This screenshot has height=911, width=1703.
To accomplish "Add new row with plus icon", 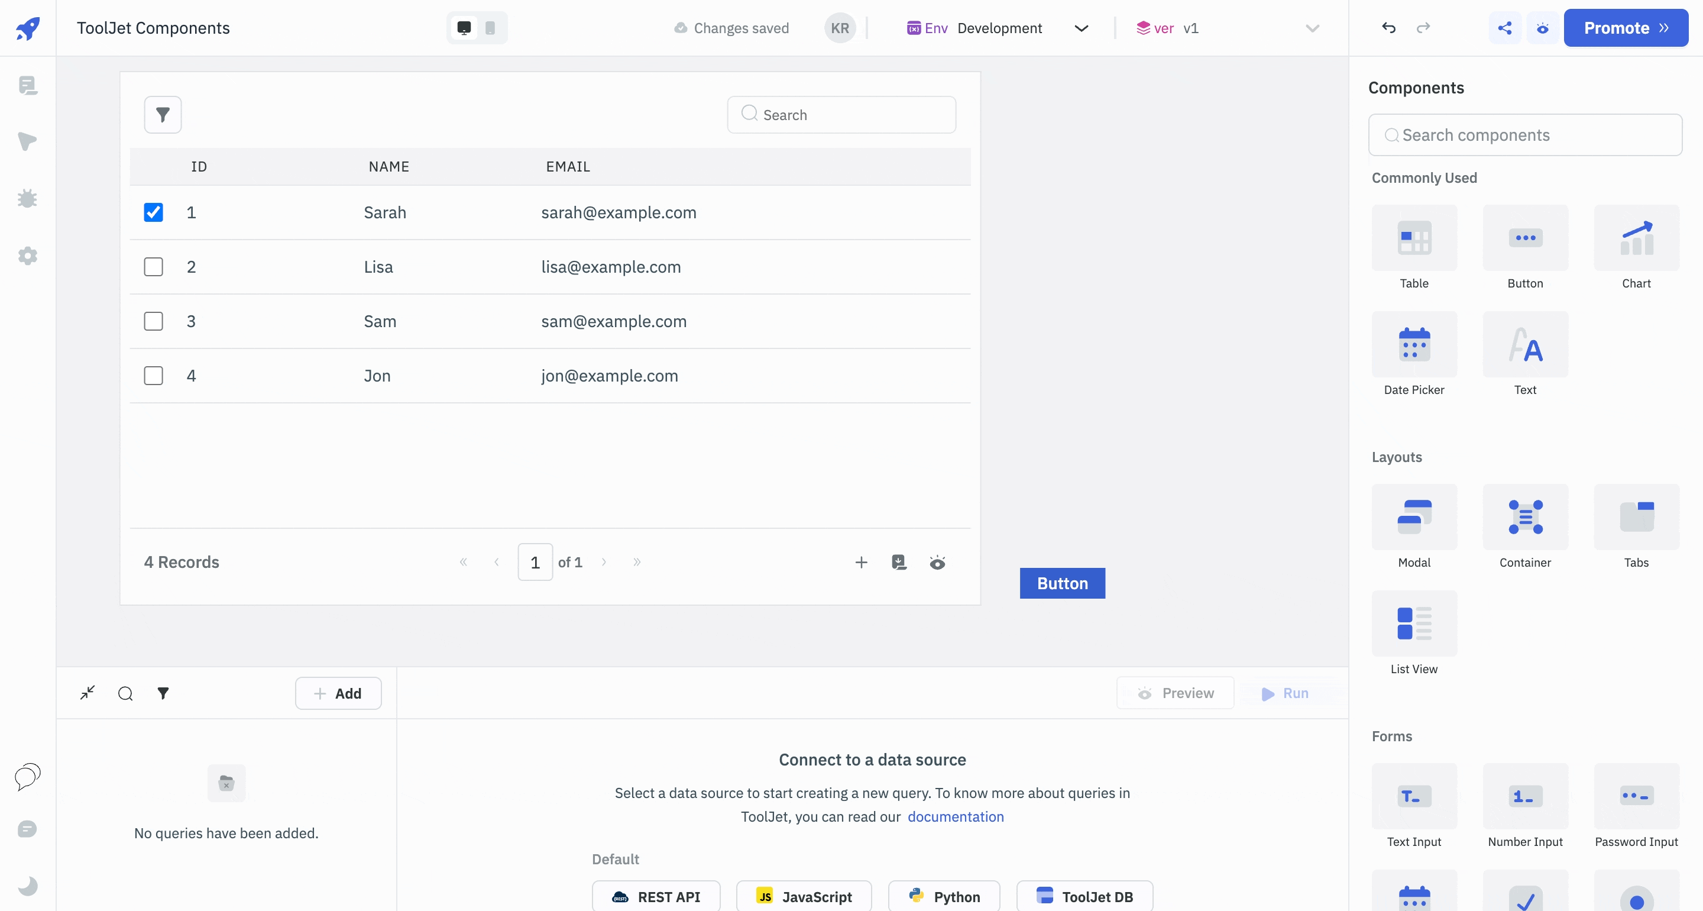I will pyautogui.click(x=861, y=563).
